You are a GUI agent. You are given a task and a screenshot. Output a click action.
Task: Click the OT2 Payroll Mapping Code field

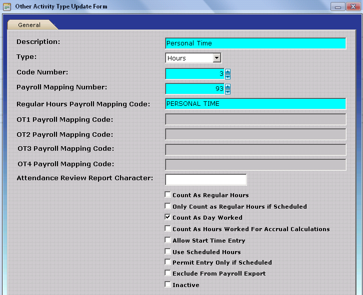coord(255,134)
